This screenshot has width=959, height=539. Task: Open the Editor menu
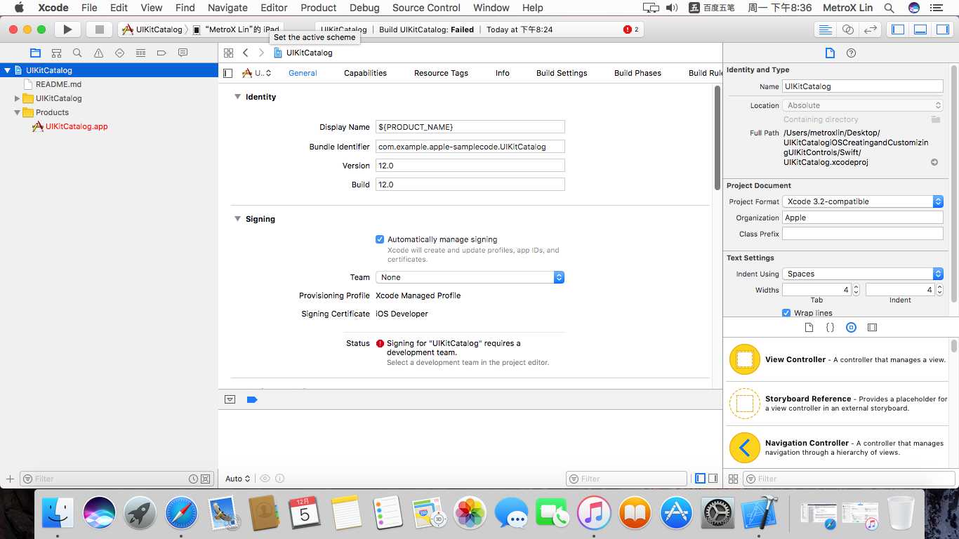274,8
